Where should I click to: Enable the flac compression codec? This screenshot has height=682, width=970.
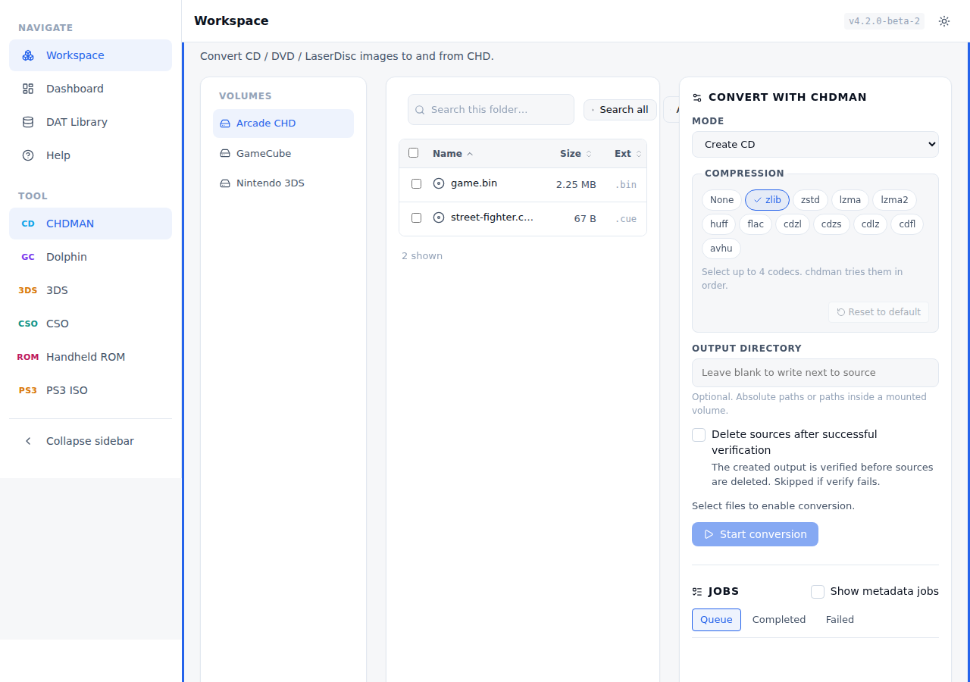[756, 224]
